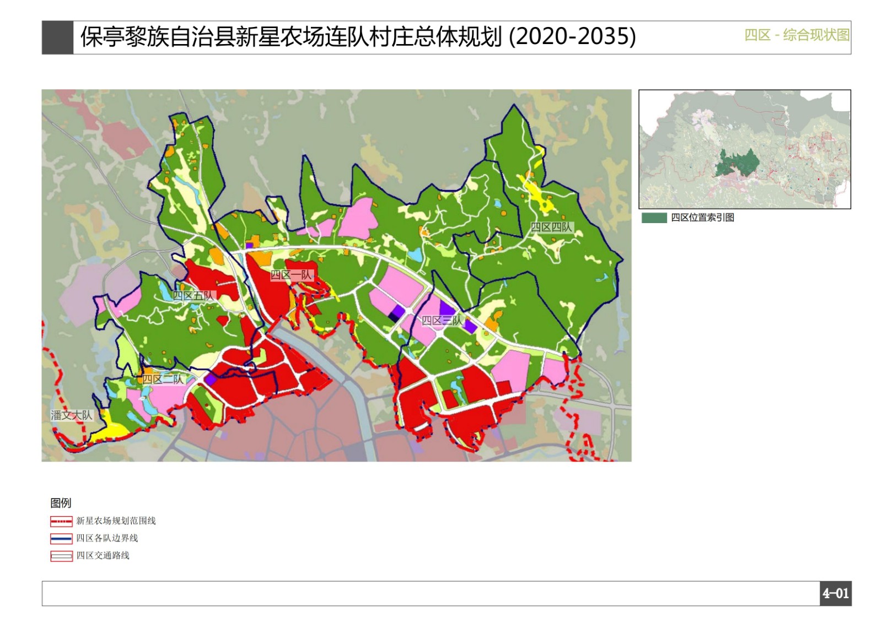Click the map label 潘文大队
882x623 pixels.
[72, 415]
